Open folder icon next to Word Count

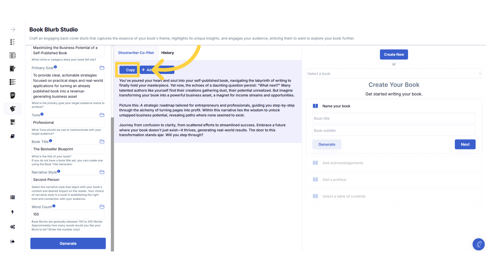click(102, 207)
